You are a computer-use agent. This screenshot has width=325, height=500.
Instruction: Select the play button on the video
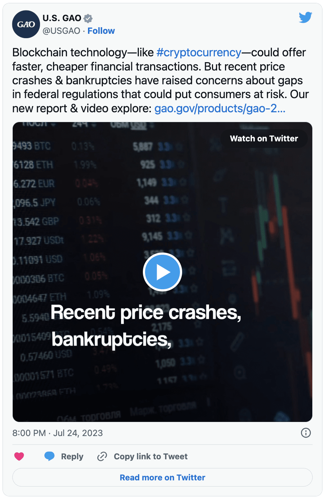click(x=162, y=272)
